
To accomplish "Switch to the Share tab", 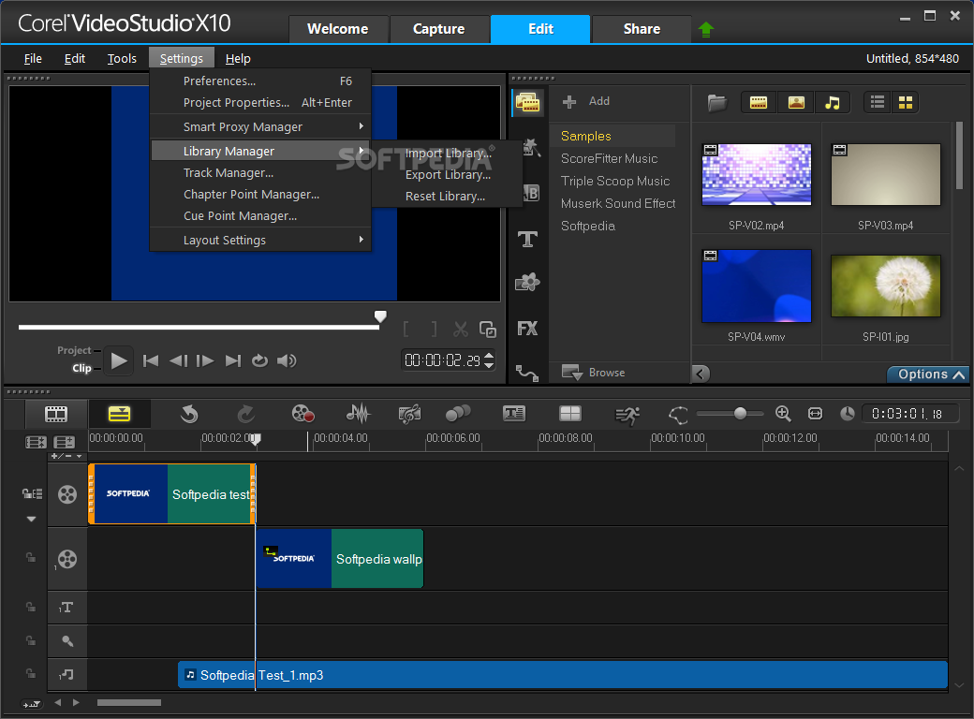I will tap(642, 29).
